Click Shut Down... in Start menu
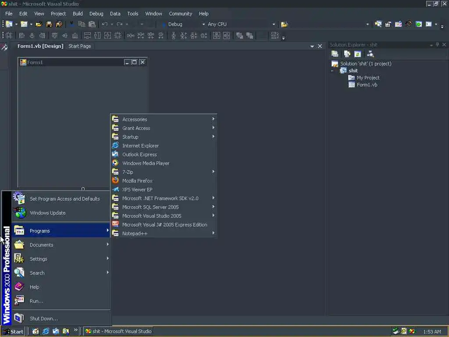This screenshot has width=449, height=337. pos(61,319)
